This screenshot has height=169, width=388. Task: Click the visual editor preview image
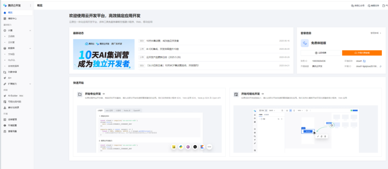pos(306,129)
